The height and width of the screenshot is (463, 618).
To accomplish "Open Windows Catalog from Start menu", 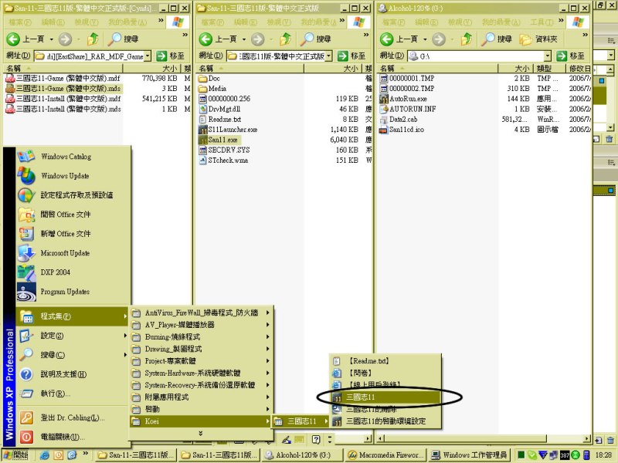I will tap(73, 157).
